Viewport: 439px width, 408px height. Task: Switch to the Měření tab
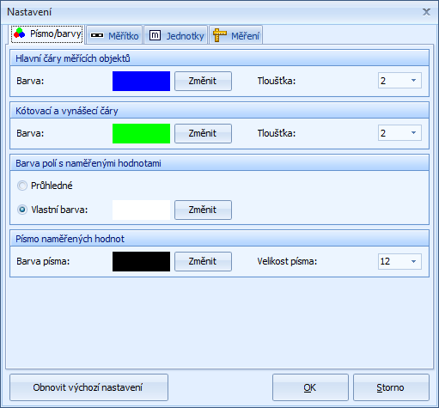tap(236, 35)
